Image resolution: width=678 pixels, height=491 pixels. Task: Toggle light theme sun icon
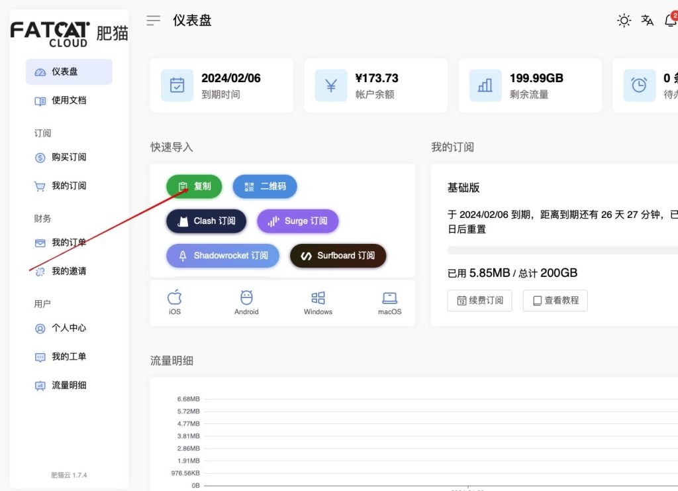pos(624,21)
